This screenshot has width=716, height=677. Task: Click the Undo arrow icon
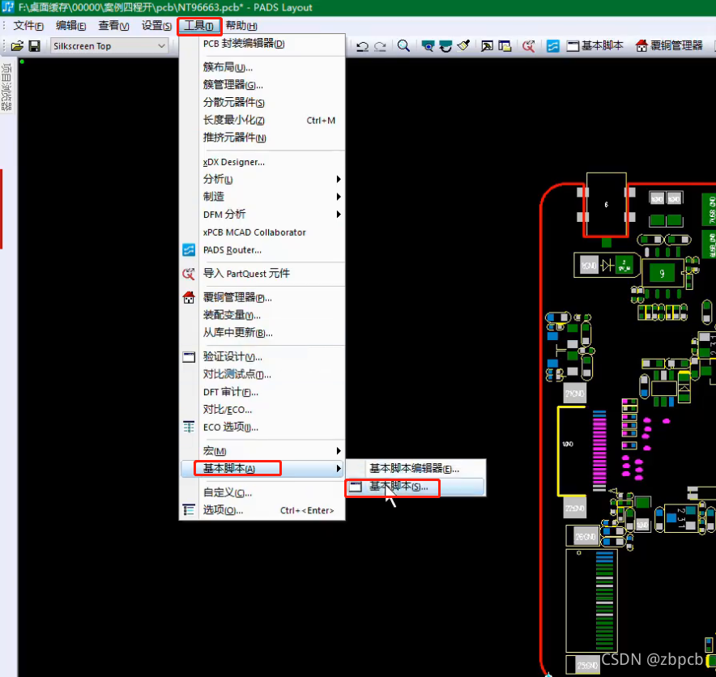[x=363, y=46]
